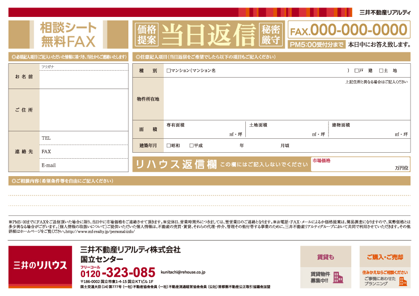Viewport: 419px width, 296px height.
Task: Click the リハウス返信欄 heading
Action: coord(176,164)
